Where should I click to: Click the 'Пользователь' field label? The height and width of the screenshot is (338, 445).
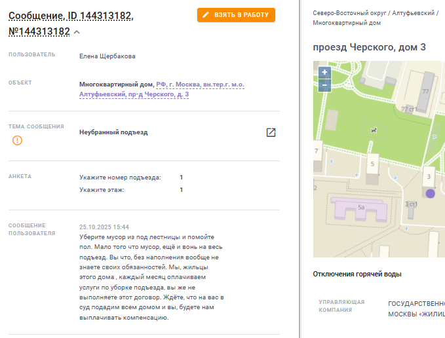[31, 54]
